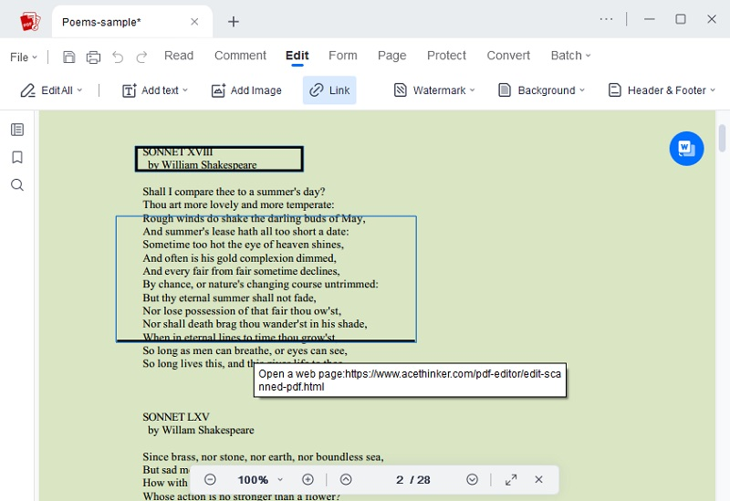This screenshot has width=730, height=501.
Task: Switch to the Read tab
Action: [179, 56]
